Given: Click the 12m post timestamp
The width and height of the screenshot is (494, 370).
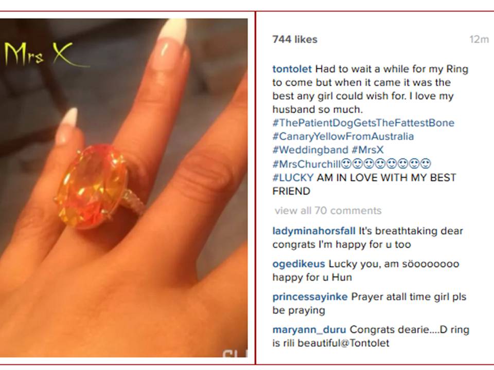Looking at the screenshot, I should click(479, 40).
